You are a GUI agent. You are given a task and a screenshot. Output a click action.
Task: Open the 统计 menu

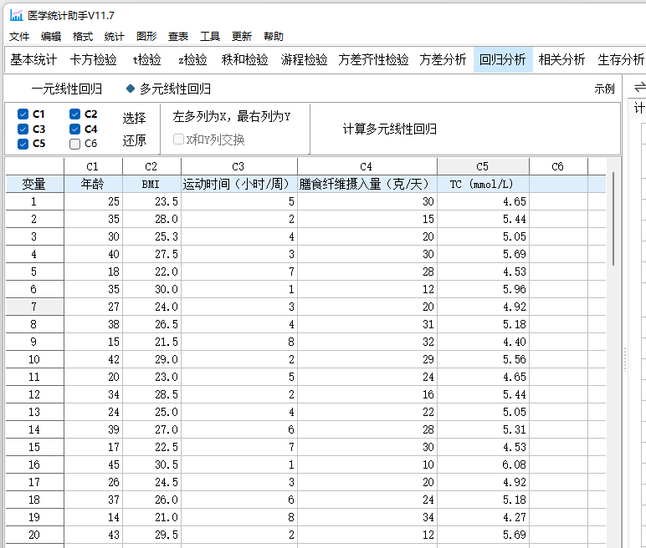(114, 37)
